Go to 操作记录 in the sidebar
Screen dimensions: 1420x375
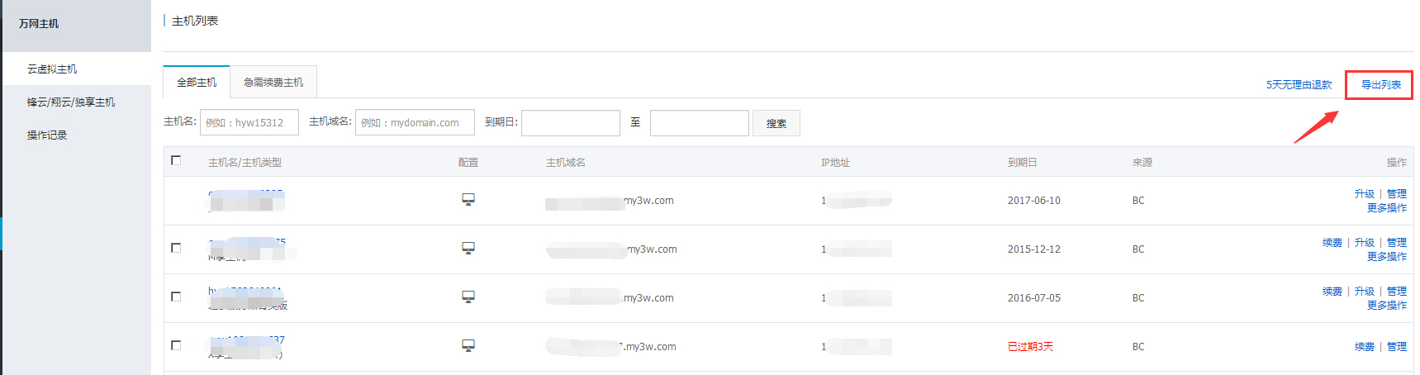47,135
